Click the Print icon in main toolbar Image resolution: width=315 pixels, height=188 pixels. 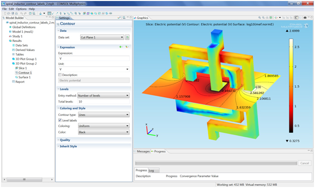[x=16, y=13]
